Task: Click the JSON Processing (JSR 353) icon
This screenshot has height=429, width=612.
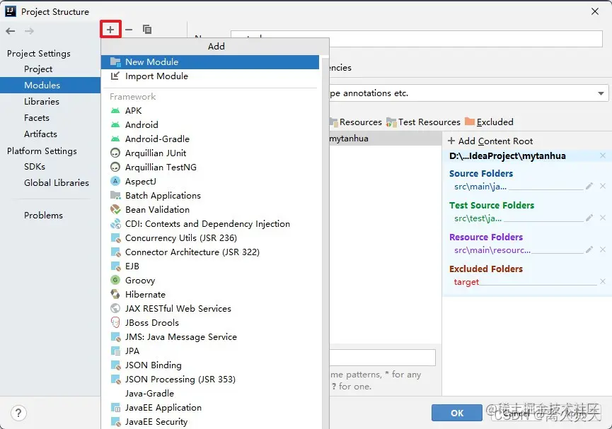Action: 115,379
